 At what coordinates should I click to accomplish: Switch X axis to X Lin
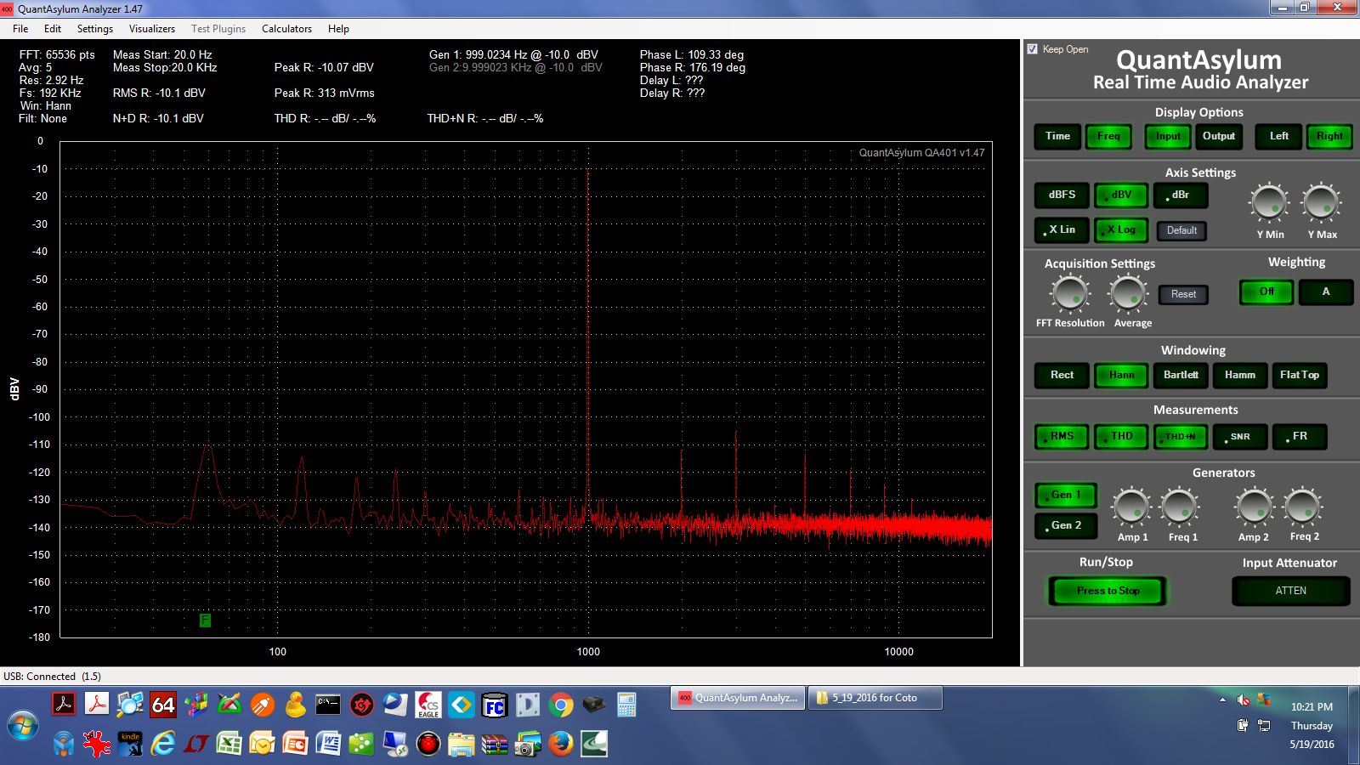coord(1062,229)
